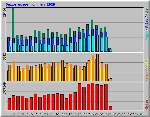Screen dimensions: 150x117
Task: Click day label 2 on the x-axis
Action: pyautogui.click(x=14, y=114)
